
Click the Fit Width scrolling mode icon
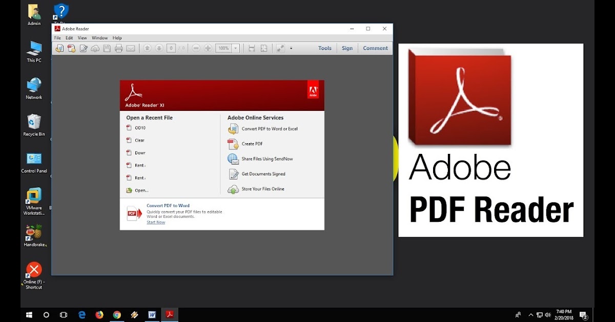click(252, 48)
